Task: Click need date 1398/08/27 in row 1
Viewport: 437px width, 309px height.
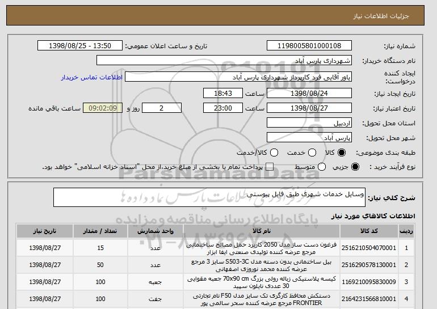Action: pyautogui.click(x=45, y=248)
